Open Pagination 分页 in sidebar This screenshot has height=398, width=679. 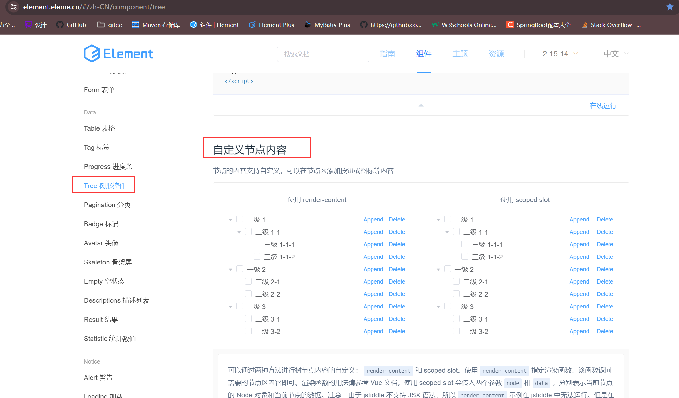tap(107, 205)
